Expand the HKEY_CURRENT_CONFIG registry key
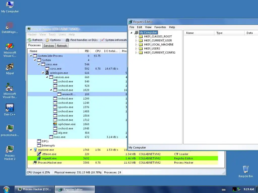The image size is (258, 193). point(136,53)
